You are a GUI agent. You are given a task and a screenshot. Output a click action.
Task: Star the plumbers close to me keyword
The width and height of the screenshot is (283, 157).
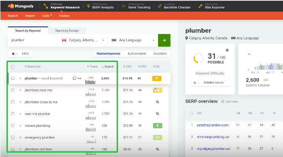pos(21,102)
